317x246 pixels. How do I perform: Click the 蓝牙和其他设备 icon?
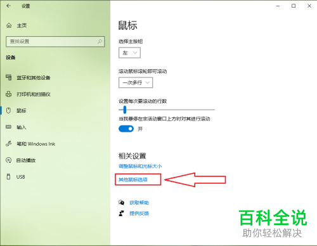pos(9,77)
